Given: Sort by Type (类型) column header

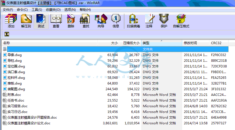Looking at the screenshot, I should tap(162, 43).
